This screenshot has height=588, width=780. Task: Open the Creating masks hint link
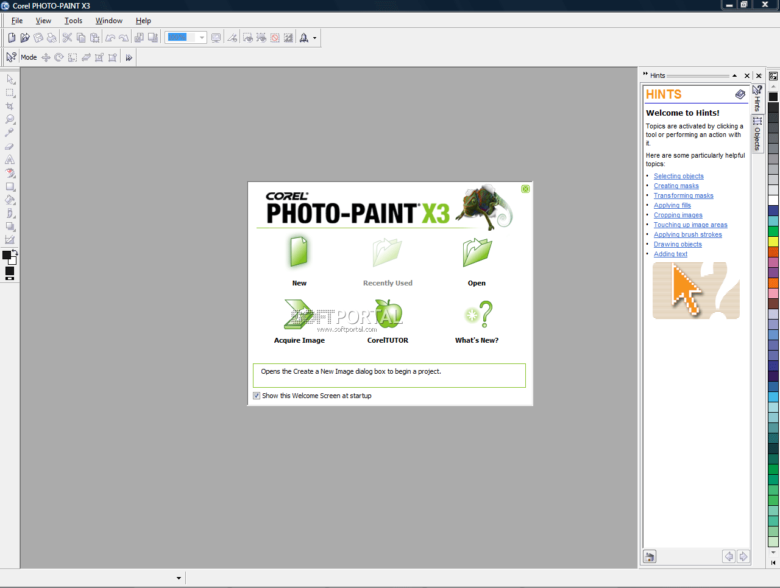click(676, 186)
